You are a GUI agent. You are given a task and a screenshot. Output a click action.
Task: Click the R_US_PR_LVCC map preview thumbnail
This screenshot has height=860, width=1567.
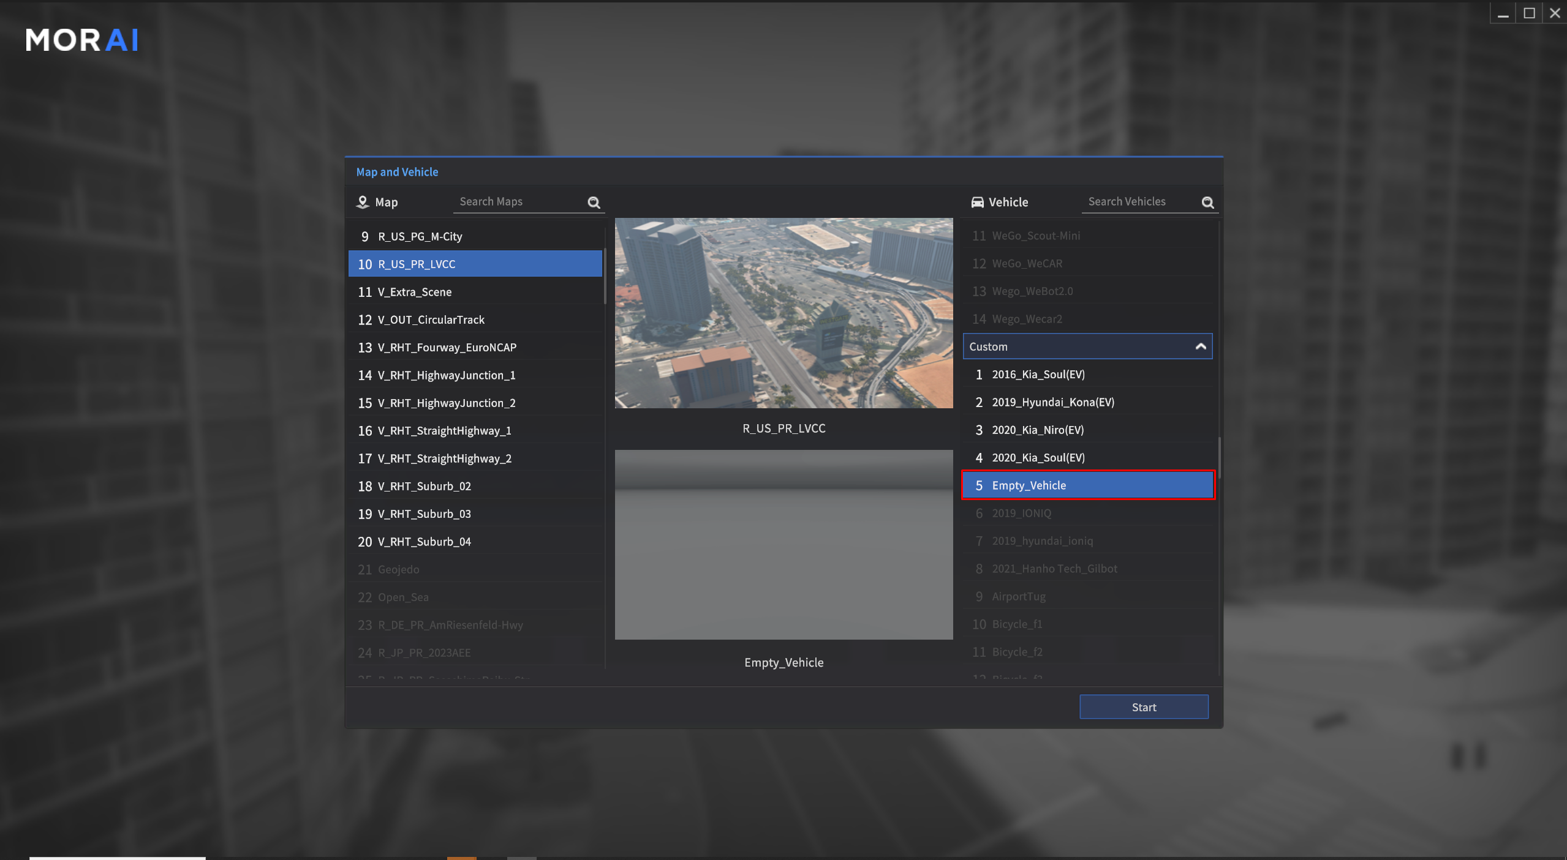point(784,313)
